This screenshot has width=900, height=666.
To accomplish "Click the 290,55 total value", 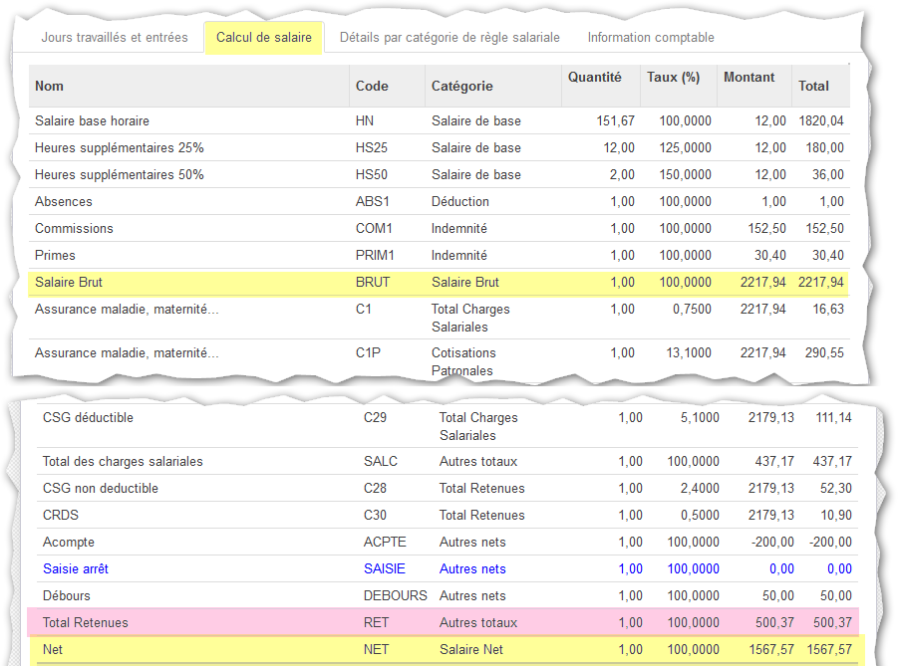I will pos(824,353).
